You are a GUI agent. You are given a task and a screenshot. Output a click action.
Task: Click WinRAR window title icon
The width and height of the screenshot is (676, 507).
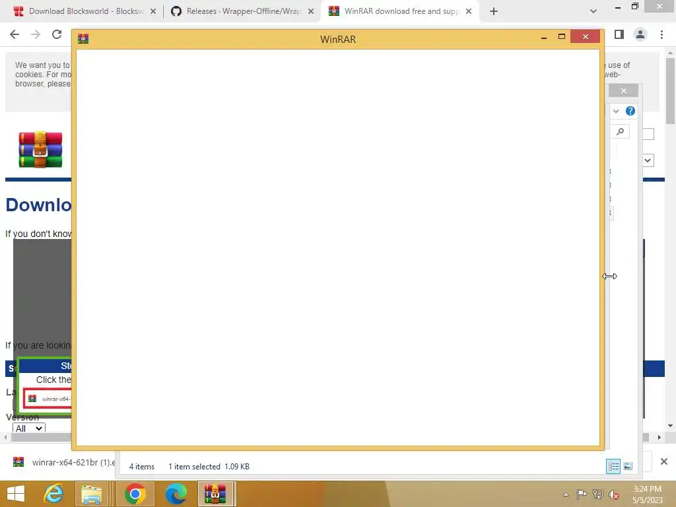83,39
